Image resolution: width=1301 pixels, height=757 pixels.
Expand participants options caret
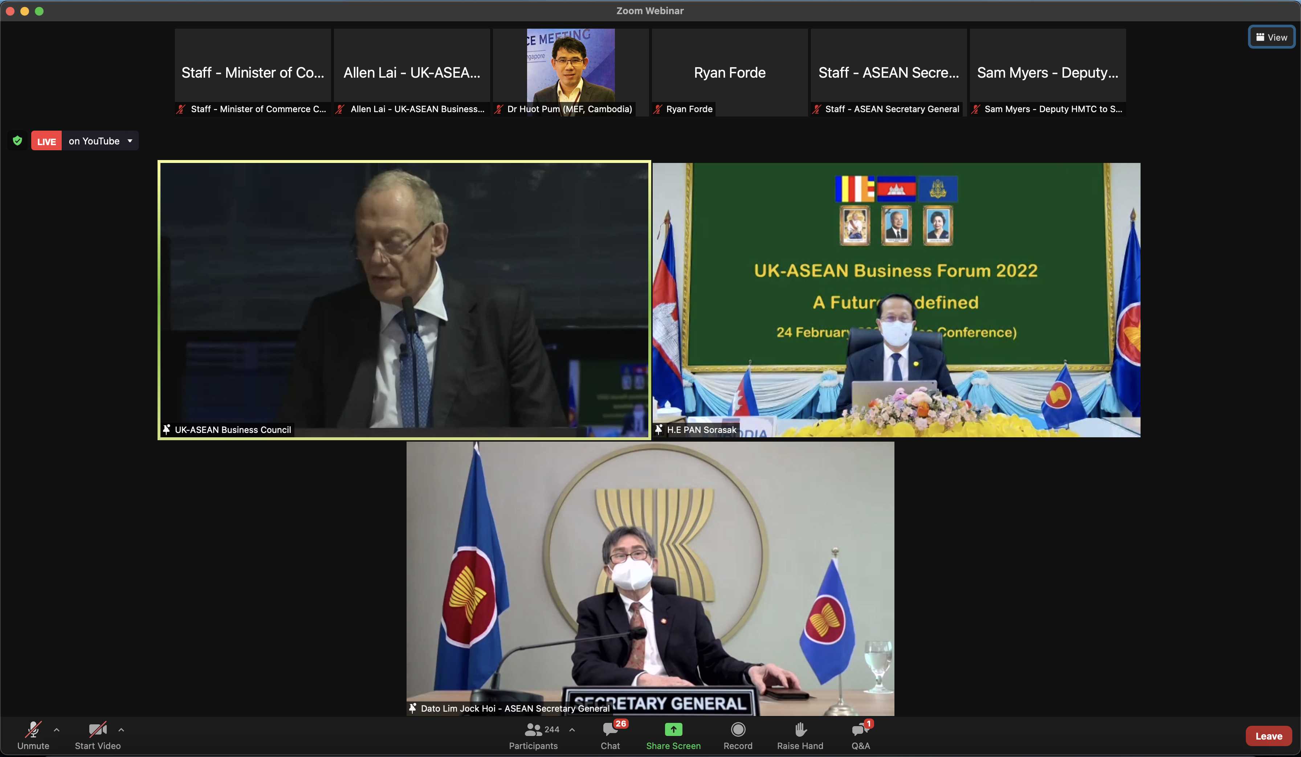pyautogui.click(x=572, y=730)
